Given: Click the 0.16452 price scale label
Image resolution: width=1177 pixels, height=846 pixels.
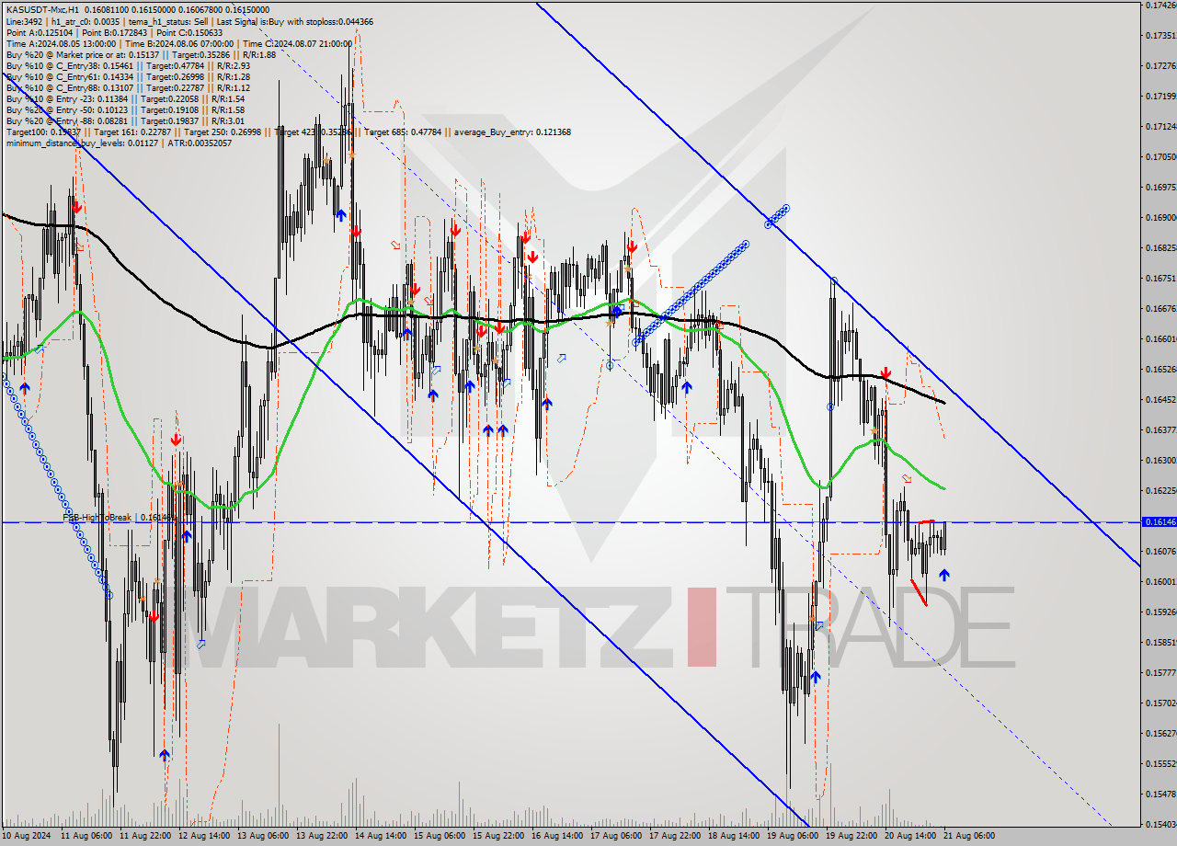Looking at the screenshot, I should [x=1160, y=399].
